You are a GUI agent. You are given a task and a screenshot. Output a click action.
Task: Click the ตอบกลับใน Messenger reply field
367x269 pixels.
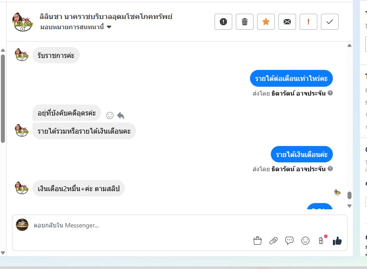tap(133, 226)
